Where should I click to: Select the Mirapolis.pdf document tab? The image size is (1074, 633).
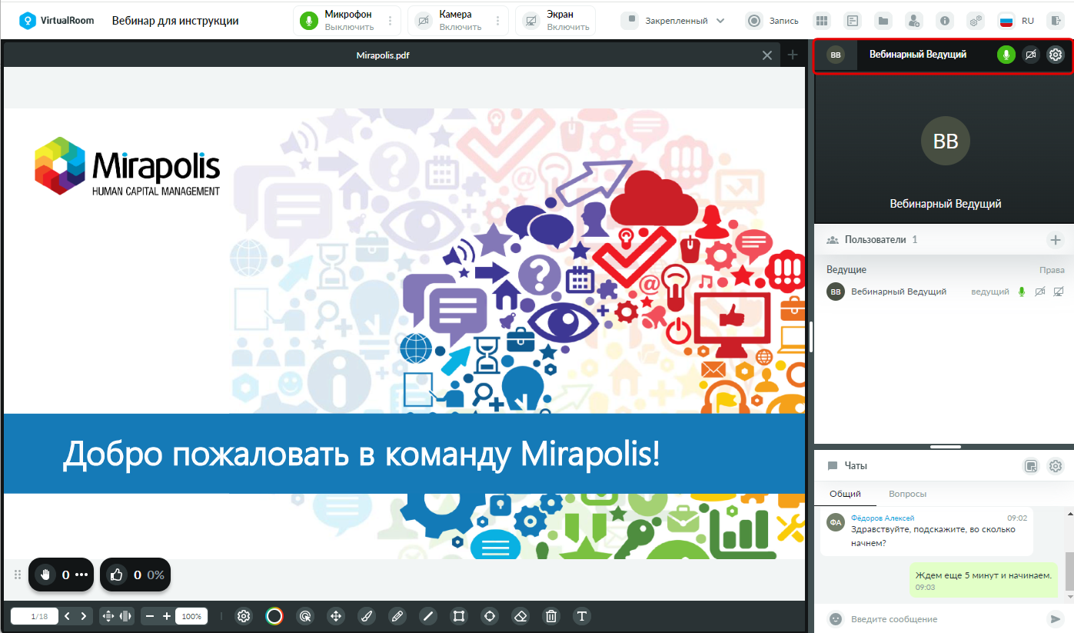[382, 55]
